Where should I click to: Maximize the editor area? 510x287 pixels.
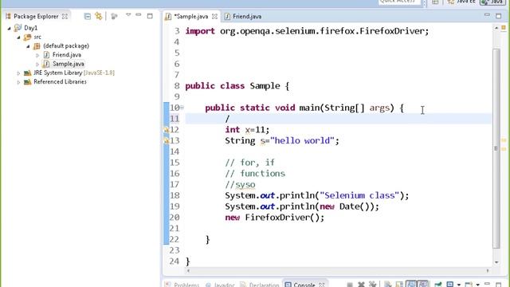[498, 16]
